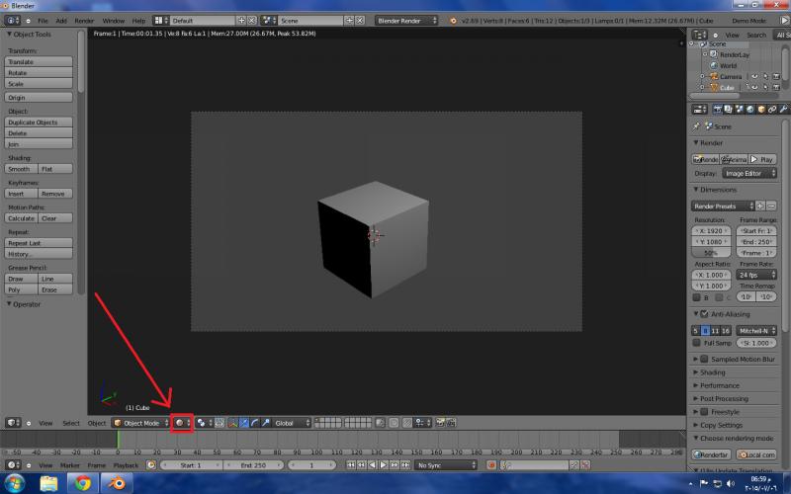Click Smooth shading button

click(x=21, y=169)
